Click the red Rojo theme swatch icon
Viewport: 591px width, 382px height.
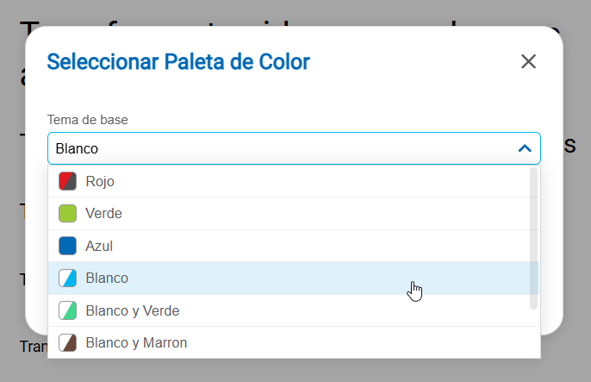(x=68, y=181)
